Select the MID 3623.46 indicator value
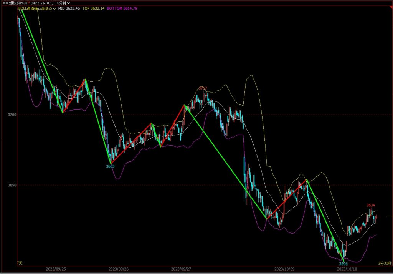The width and height of the screenshot is (393, 274). coord(69,8)
